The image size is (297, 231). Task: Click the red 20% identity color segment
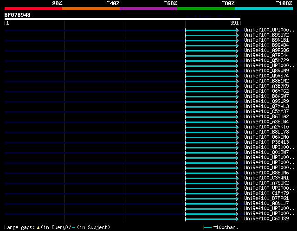pos(33,8)
